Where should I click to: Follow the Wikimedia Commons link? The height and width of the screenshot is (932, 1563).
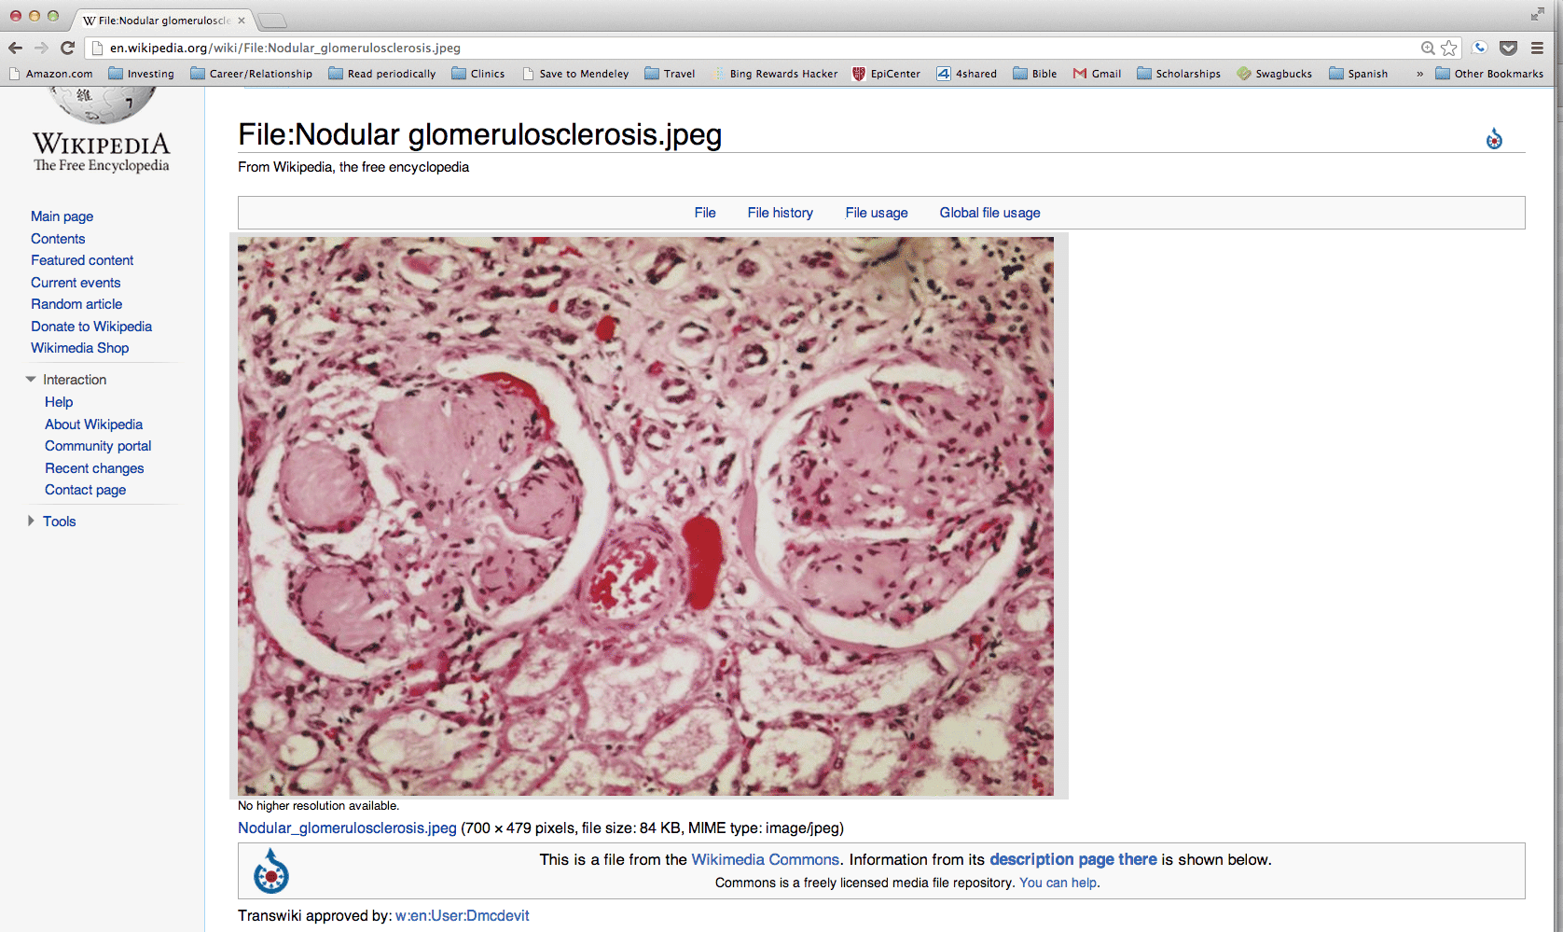(x=765, y=860)
